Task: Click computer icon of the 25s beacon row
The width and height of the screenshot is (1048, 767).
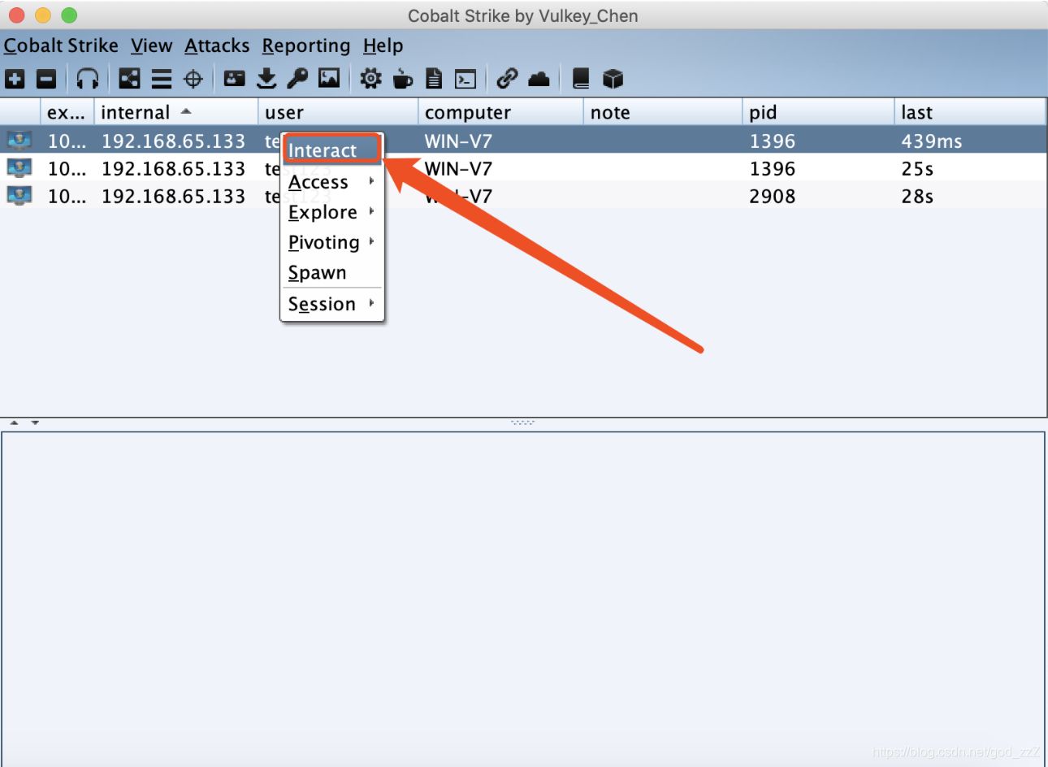Action: coord(19,168)
